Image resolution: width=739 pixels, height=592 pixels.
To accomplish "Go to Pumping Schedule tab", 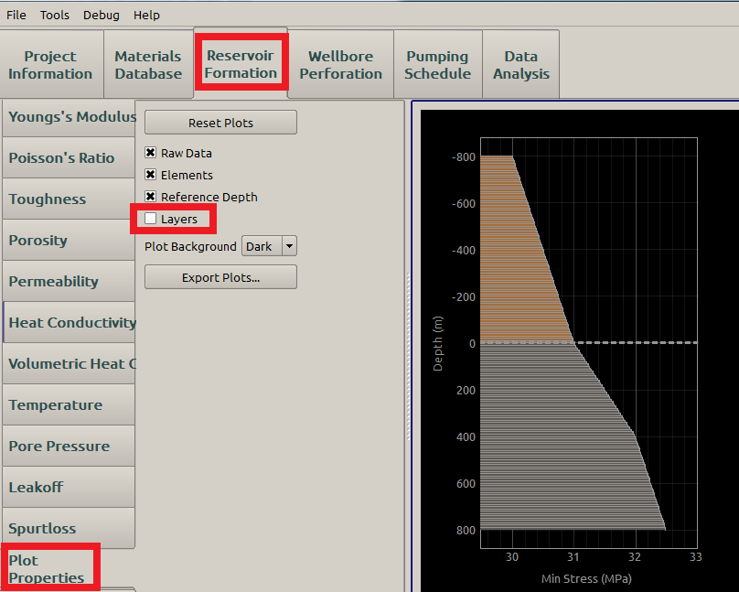I will point(437,65).
